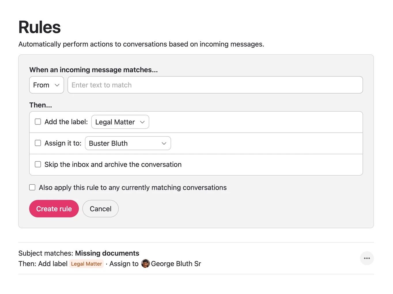Click the Create rule button
The height and width of the screenshot is (294, 393).
tap(54, 209)
